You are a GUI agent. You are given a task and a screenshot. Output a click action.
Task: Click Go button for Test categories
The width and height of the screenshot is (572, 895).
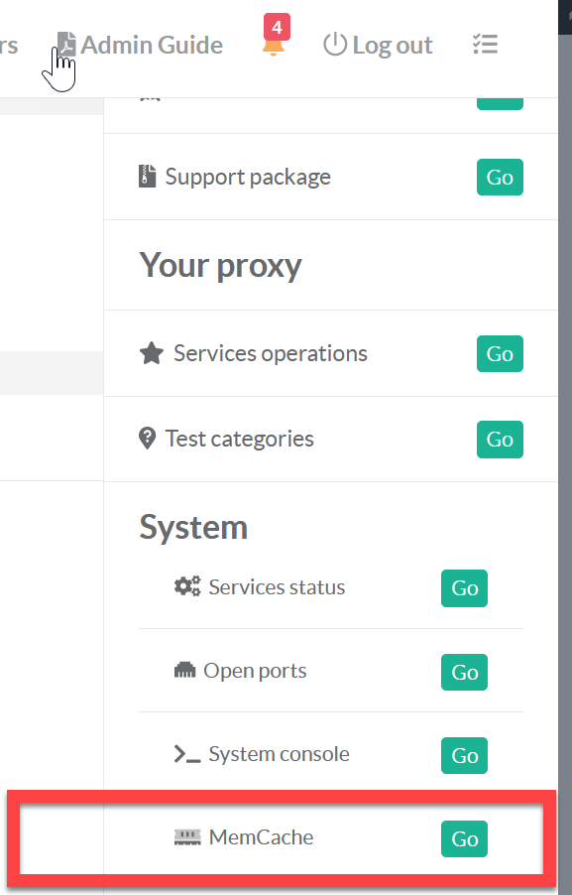[x=500, y=439]
